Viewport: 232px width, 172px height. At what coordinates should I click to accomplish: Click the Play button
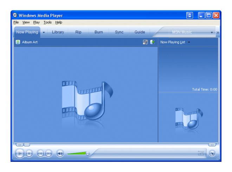(x=20, y=153)
